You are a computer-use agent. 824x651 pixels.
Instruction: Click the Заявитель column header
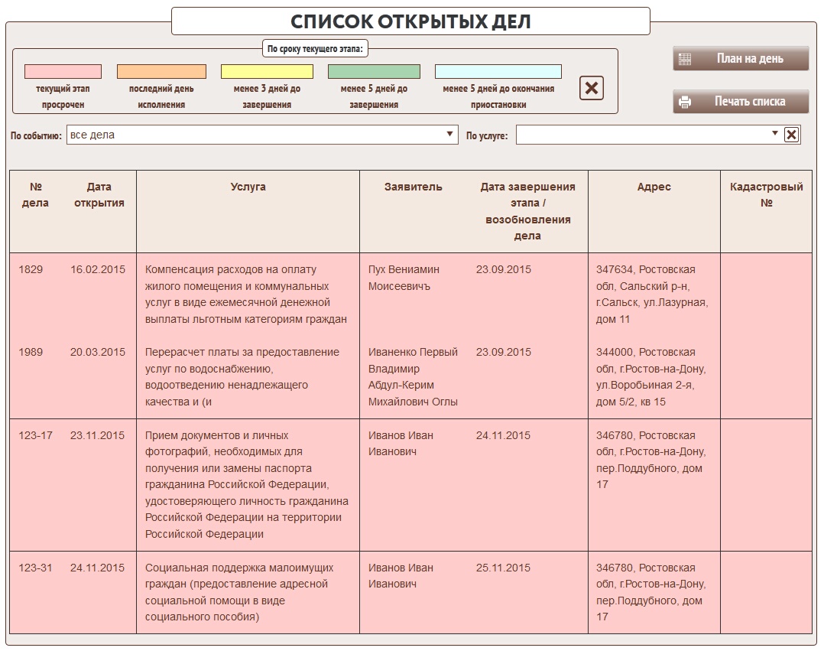[x=413, y=187]
